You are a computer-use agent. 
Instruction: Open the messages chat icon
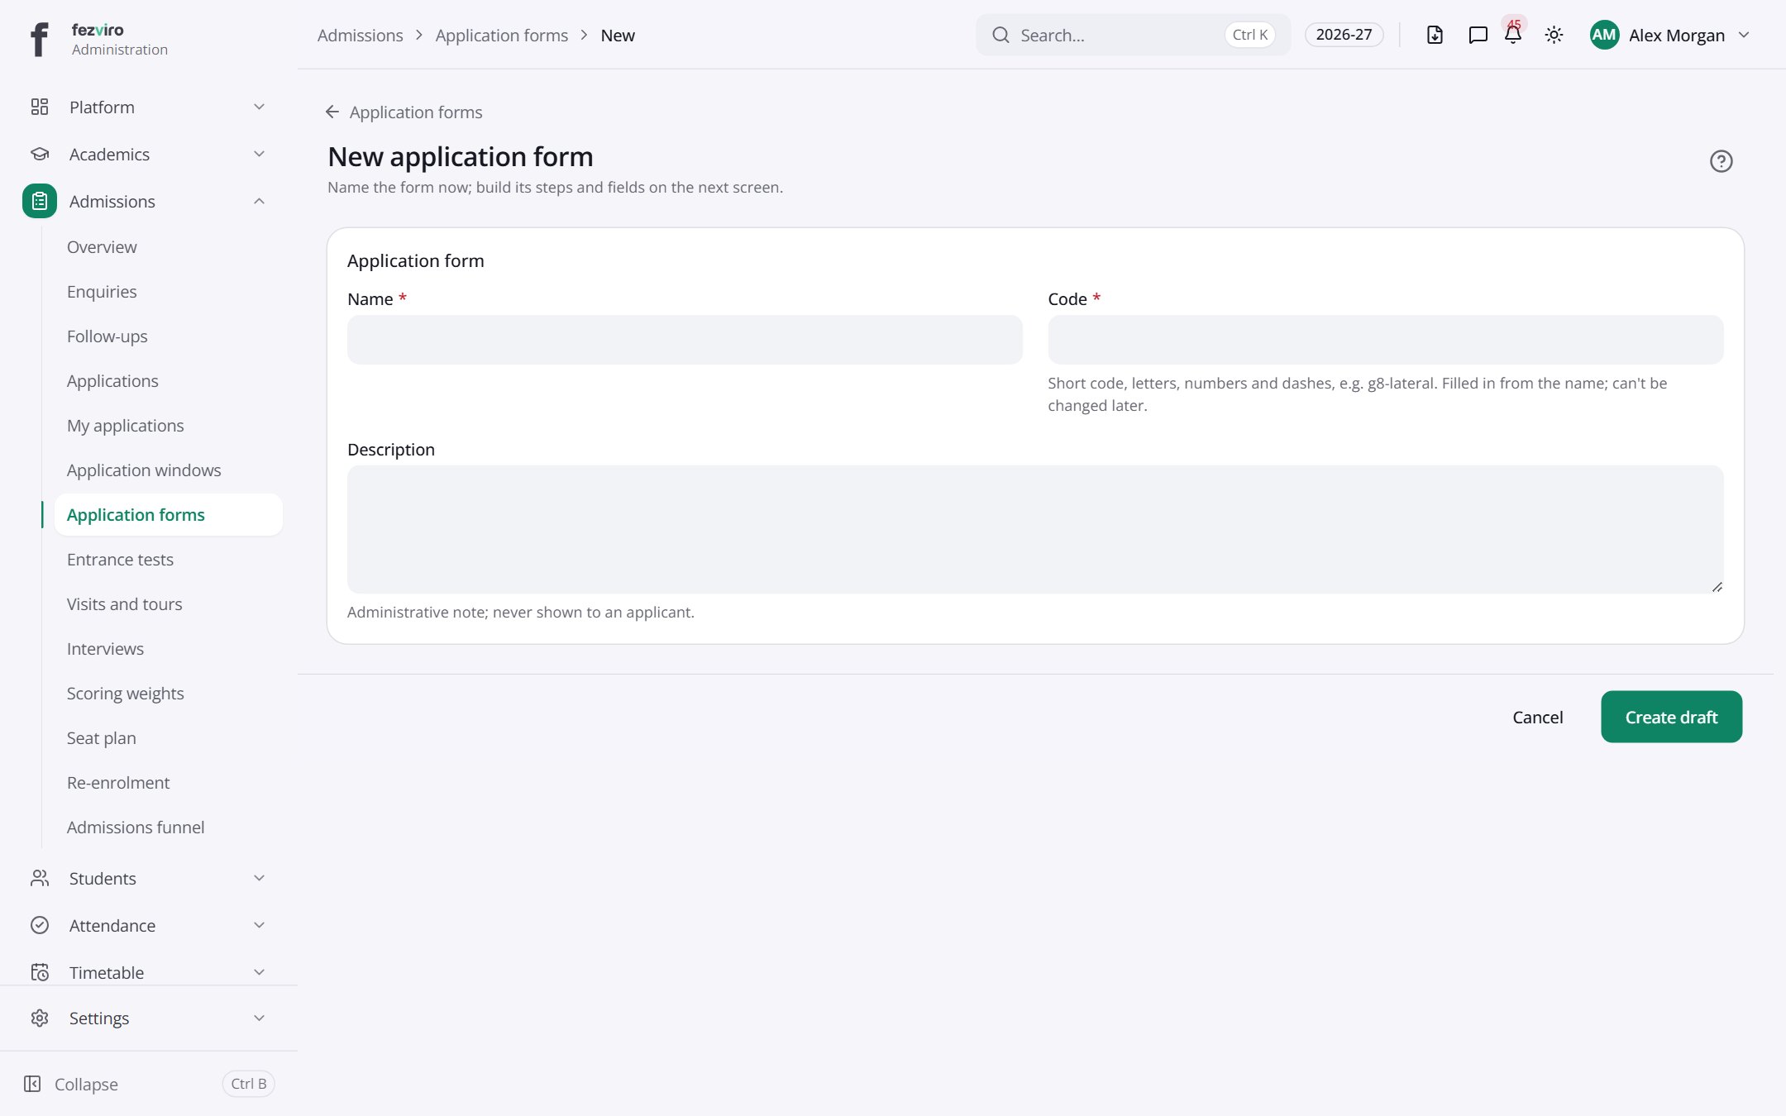click(1478, 35)
